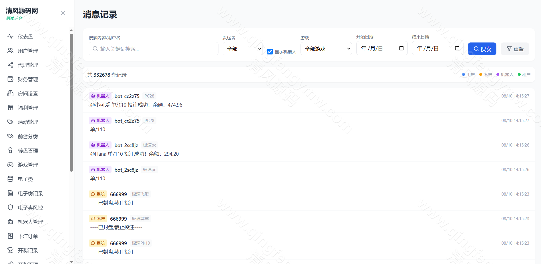Click the 极速PK10 game tag
The image size is (541, 264).
[141, 243]
